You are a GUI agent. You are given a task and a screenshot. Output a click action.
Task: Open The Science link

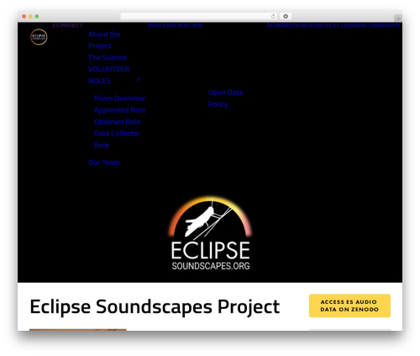click(108, 57)
